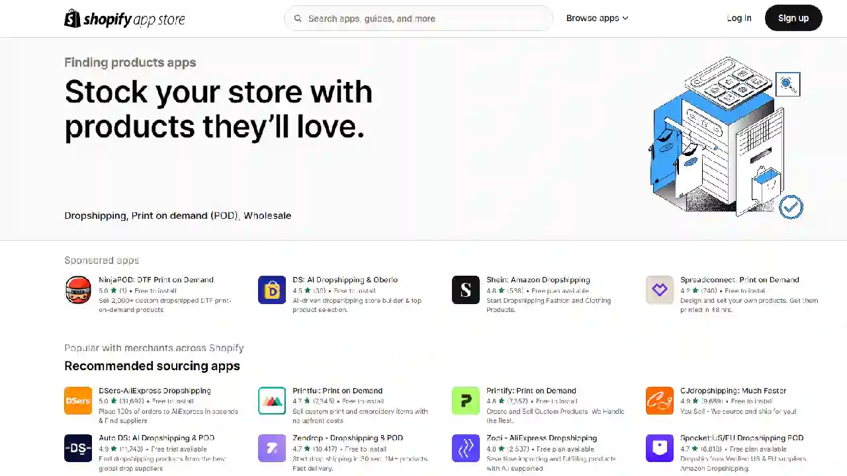Viewport: 847px width, 476px height.
Task: Click the Wholesale link
Action: click(267, 216)
